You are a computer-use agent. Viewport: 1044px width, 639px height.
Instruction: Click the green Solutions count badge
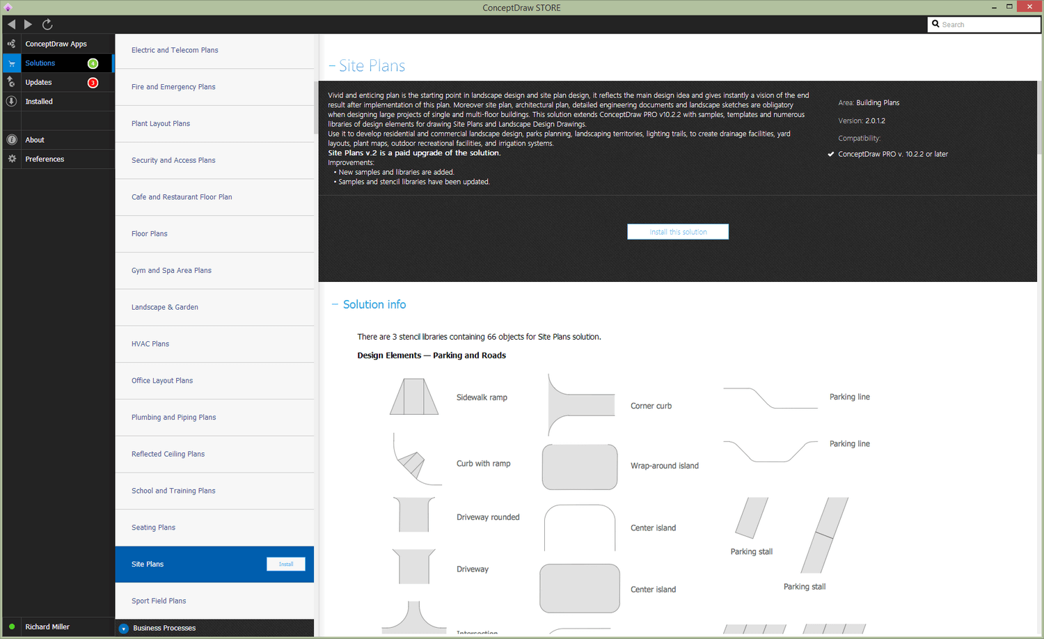pyautogui.click(x=93, y=63)
